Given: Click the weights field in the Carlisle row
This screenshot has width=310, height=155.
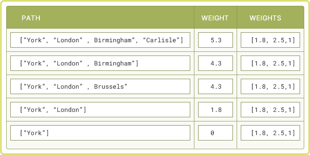Looking at the screenshot, I should [x=270, y=40].
